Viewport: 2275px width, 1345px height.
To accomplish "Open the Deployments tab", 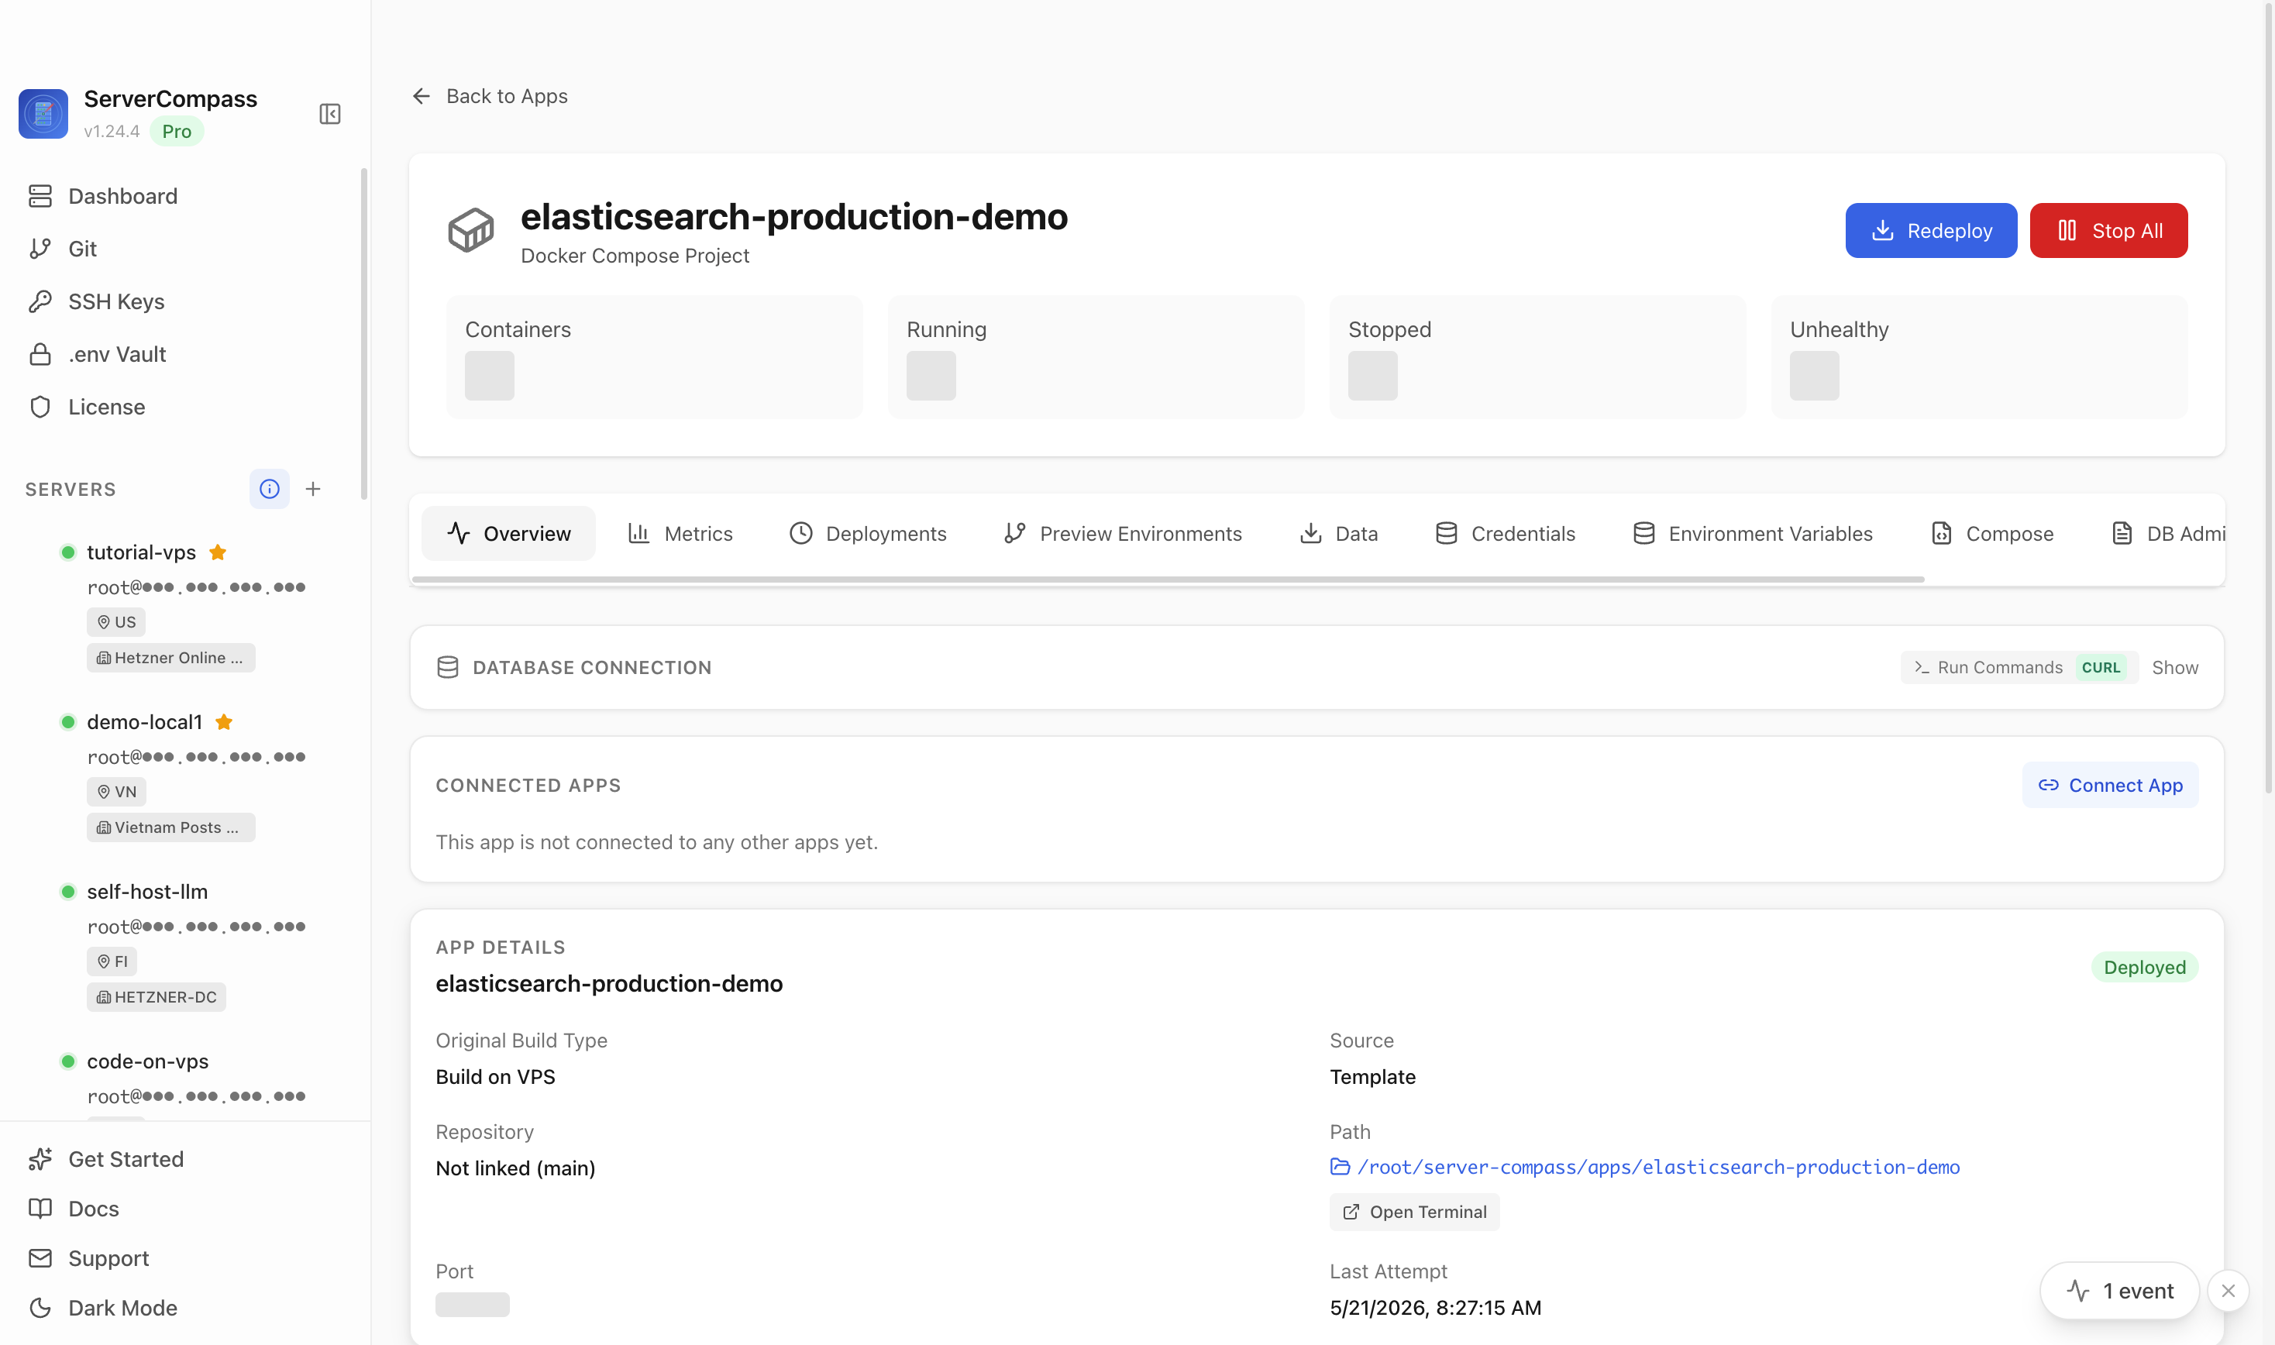I will (869, 533).
